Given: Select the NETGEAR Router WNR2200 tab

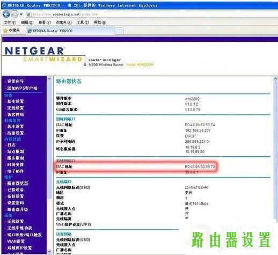Looking at the screenshot, I should (x=70, y=31).
